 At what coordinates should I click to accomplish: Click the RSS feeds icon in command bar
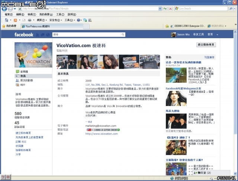click(15, 20)
